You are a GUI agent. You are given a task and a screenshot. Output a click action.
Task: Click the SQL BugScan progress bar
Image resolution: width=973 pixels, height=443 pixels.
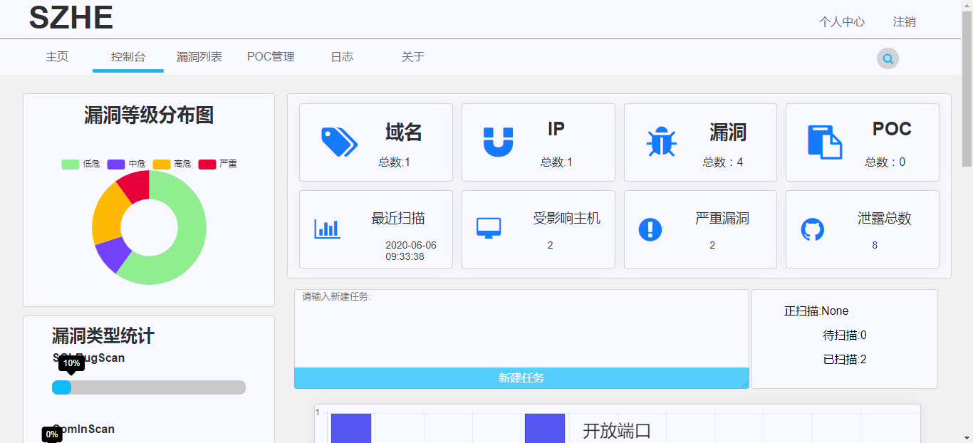(149, 387)
